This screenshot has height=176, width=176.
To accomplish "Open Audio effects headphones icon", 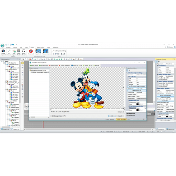I will (24, 51).
